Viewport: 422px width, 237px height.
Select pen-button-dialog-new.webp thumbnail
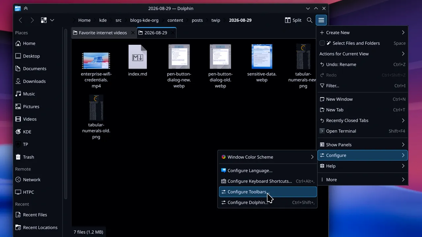pyautogui.click(x=179, y=67)
